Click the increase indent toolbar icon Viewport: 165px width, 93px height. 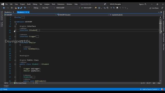[x=107, y=8]
